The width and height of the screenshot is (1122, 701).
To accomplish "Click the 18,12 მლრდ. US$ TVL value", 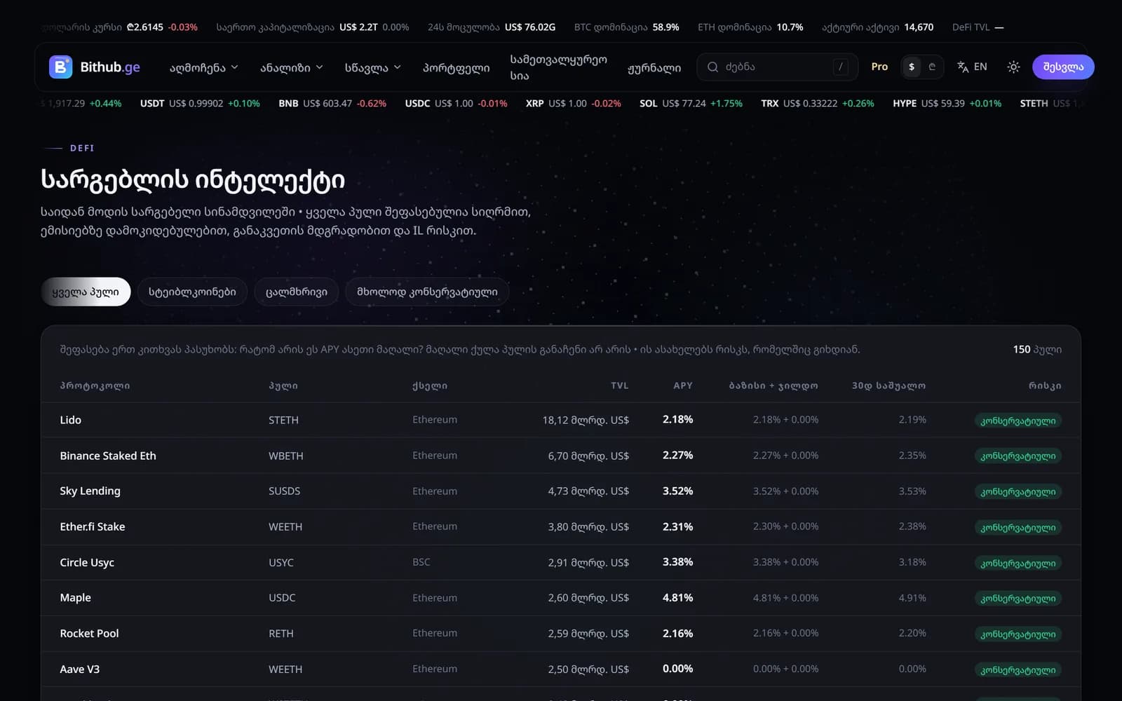I will [x=586, y=420].
